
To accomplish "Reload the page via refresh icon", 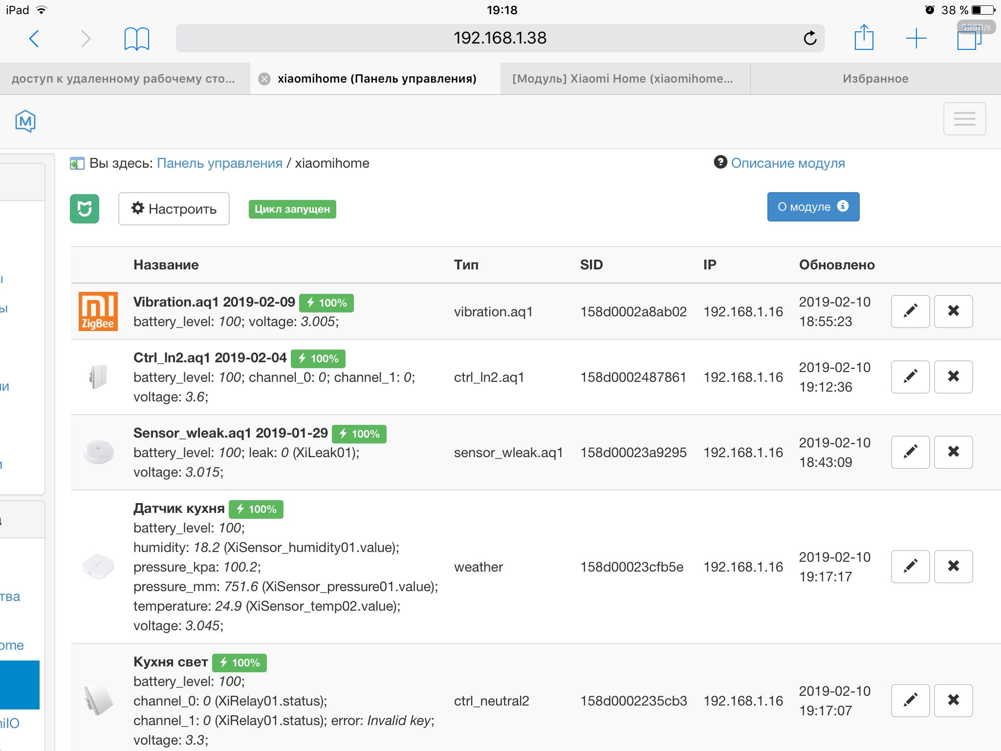I will tap(810, 38).
